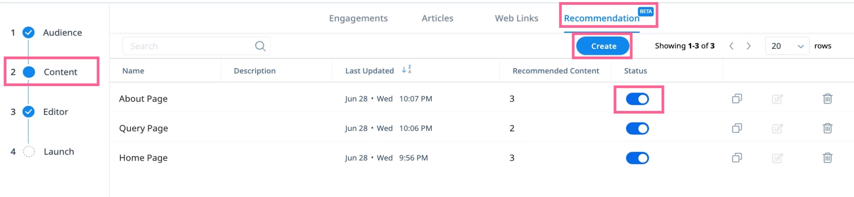Turn off Home Page status toggle

coord(637,158)
